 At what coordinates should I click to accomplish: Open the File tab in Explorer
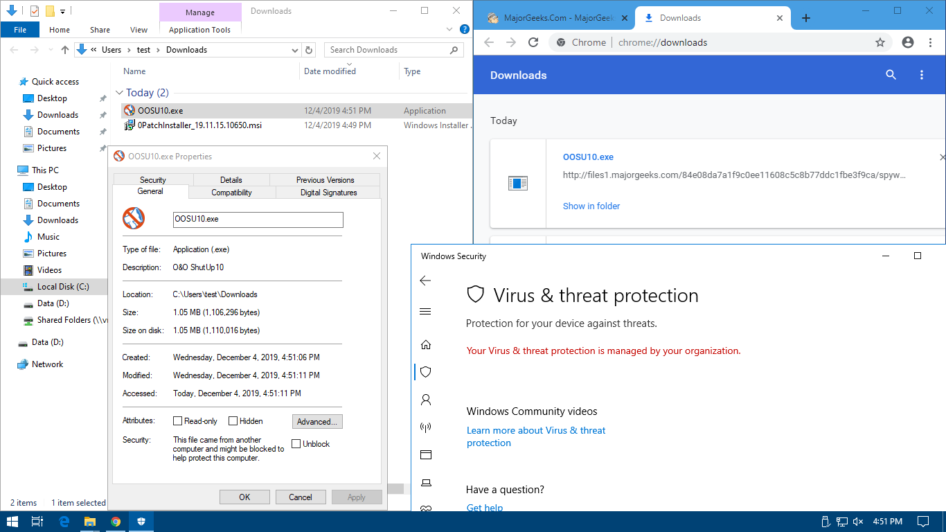20,29
